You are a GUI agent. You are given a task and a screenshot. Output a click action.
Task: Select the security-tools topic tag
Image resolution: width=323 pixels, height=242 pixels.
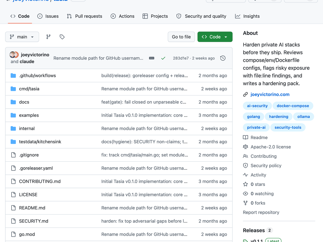(288, 127)
